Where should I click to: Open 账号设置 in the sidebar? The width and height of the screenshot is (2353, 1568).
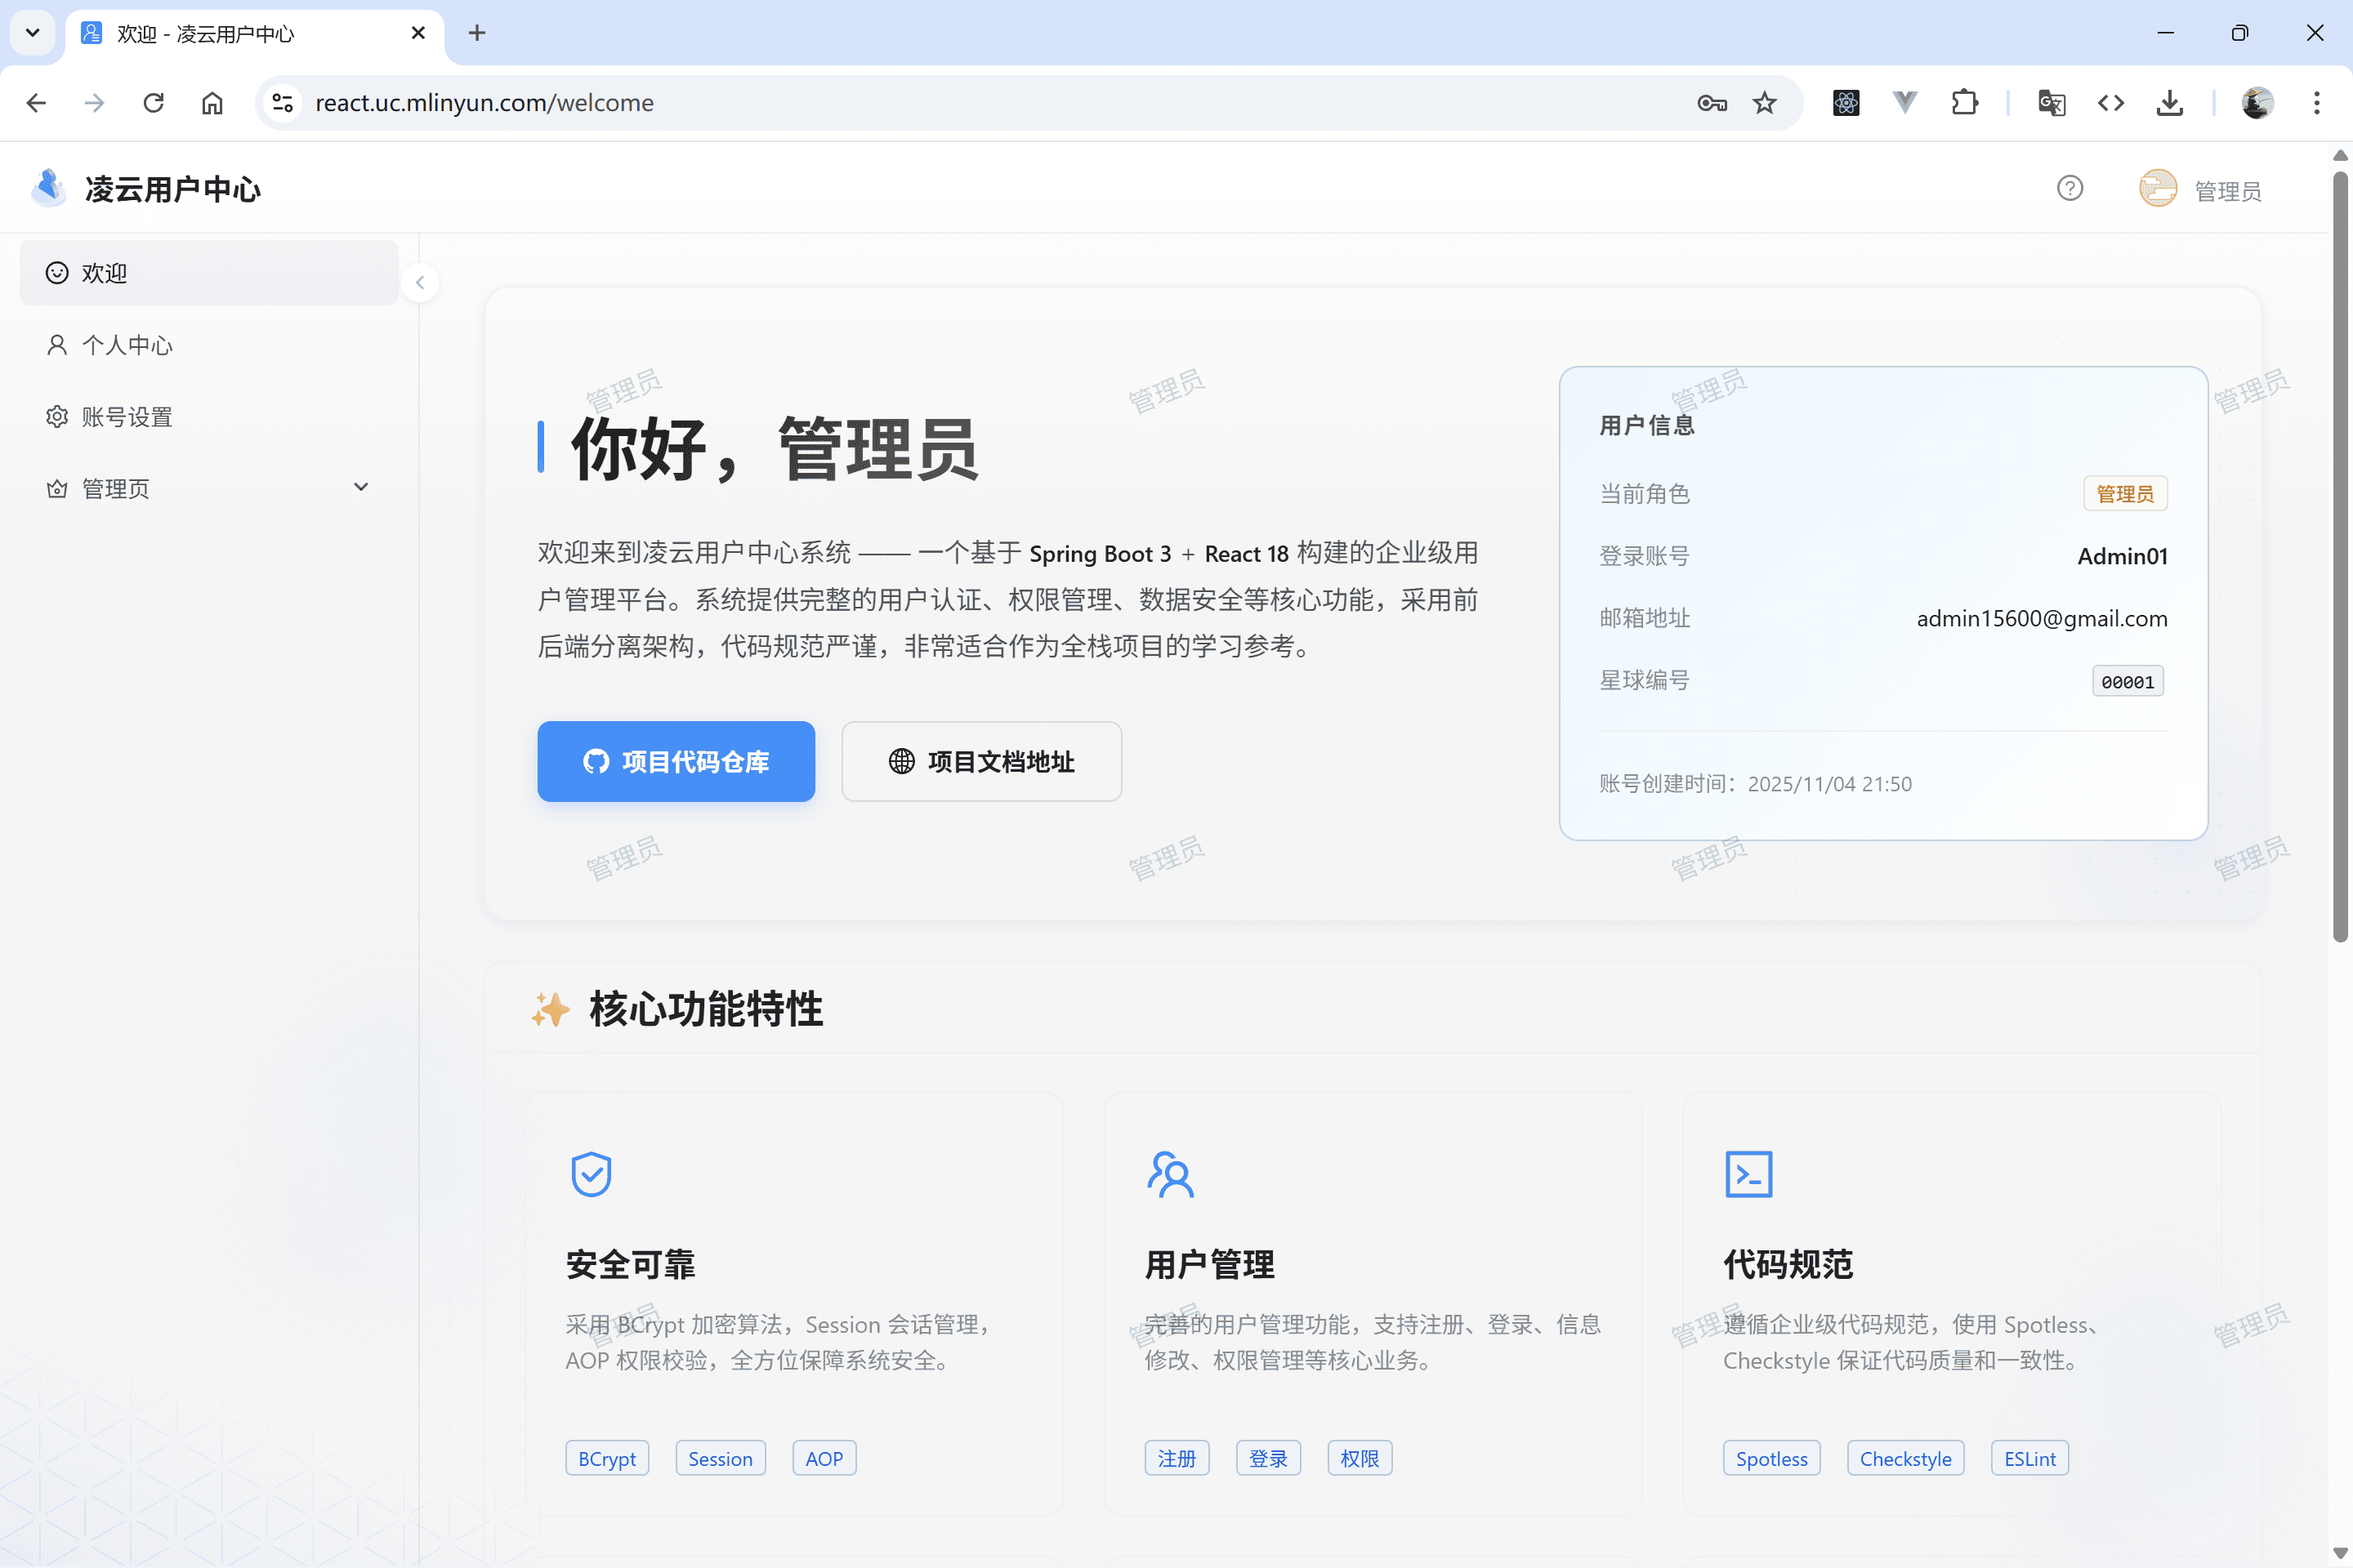(209, 417)
